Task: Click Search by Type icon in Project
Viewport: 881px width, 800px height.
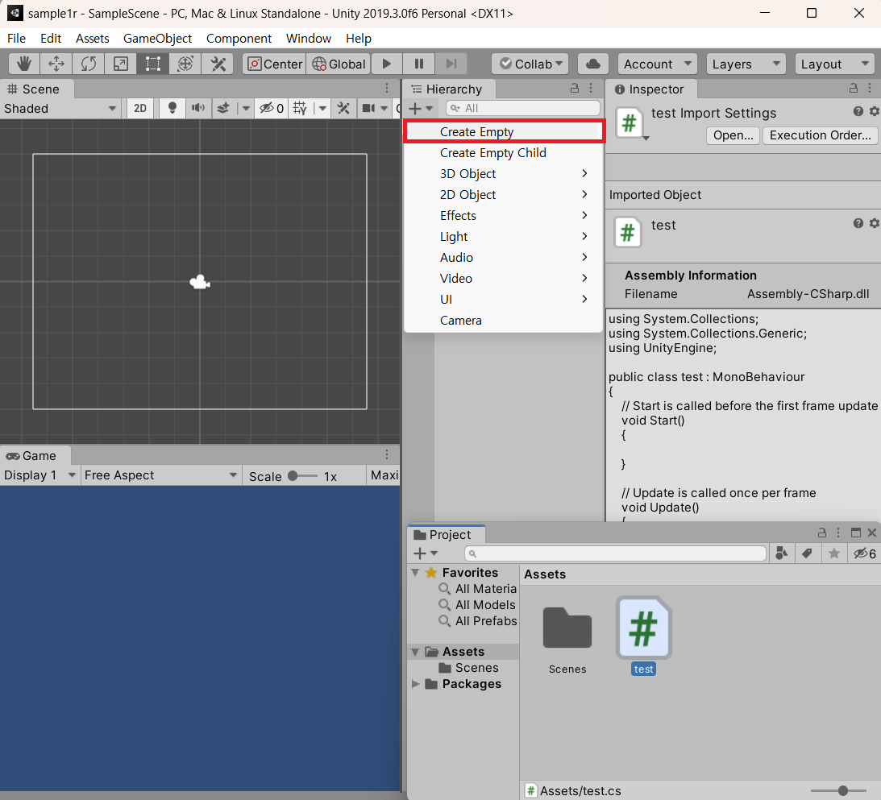Action: pos(781,553)
